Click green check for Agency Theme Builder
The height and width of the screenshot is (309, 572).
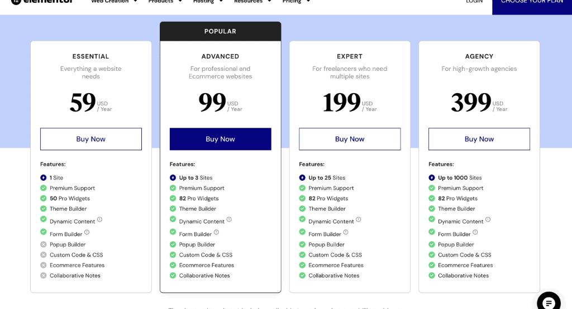432,209
